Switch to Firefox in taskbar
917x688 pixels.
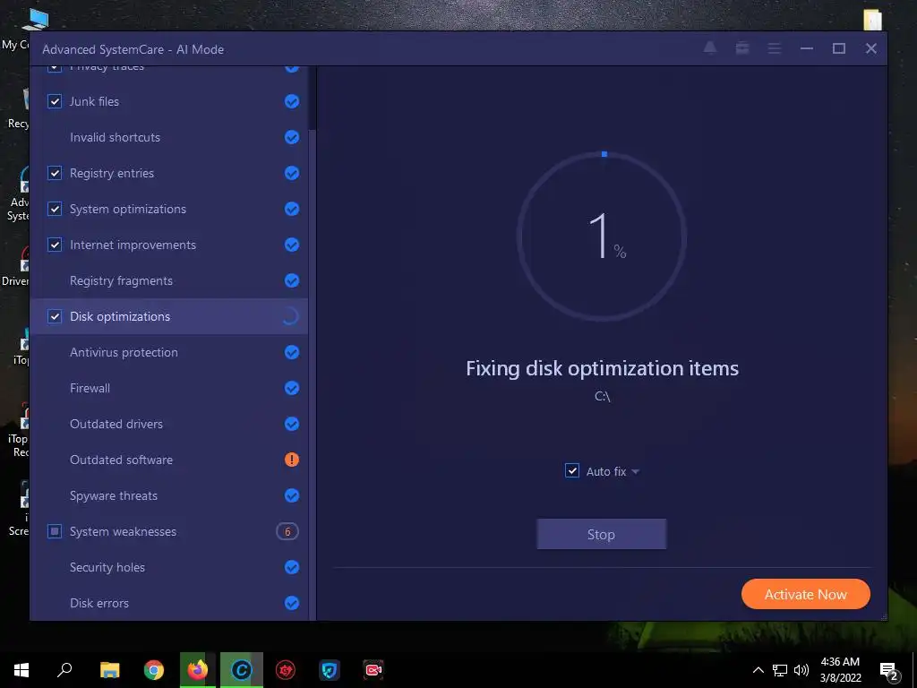tap(198, 670)
